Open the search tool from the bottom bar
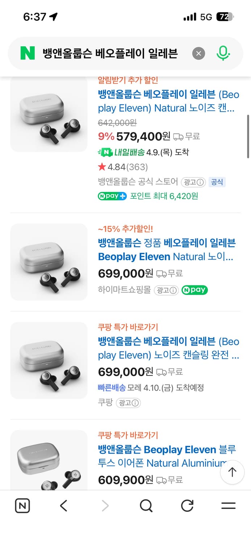Viewport: 251px width, 543px height. 146,505
